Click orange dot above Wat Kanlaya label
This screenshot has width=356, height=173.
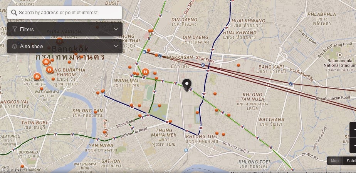coord(41,88)
